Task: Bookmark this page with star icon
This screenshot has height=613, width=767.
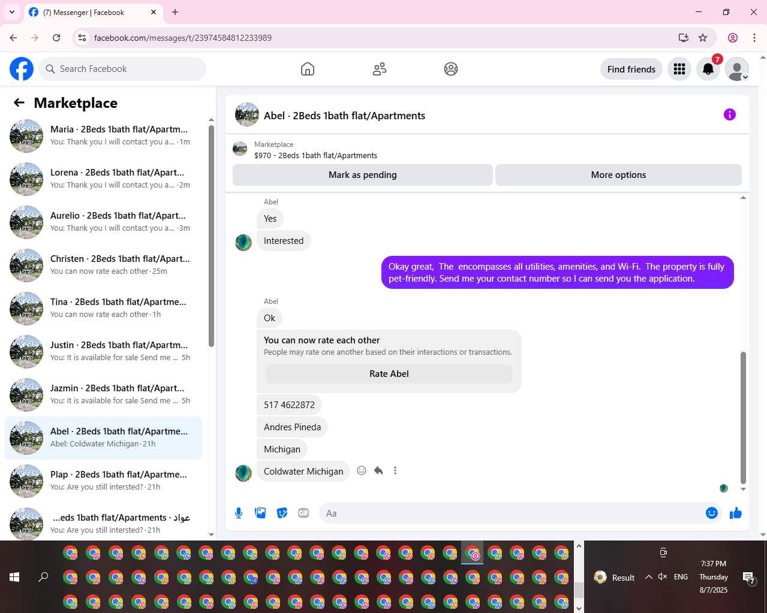Action: click(x=703, y=38)
